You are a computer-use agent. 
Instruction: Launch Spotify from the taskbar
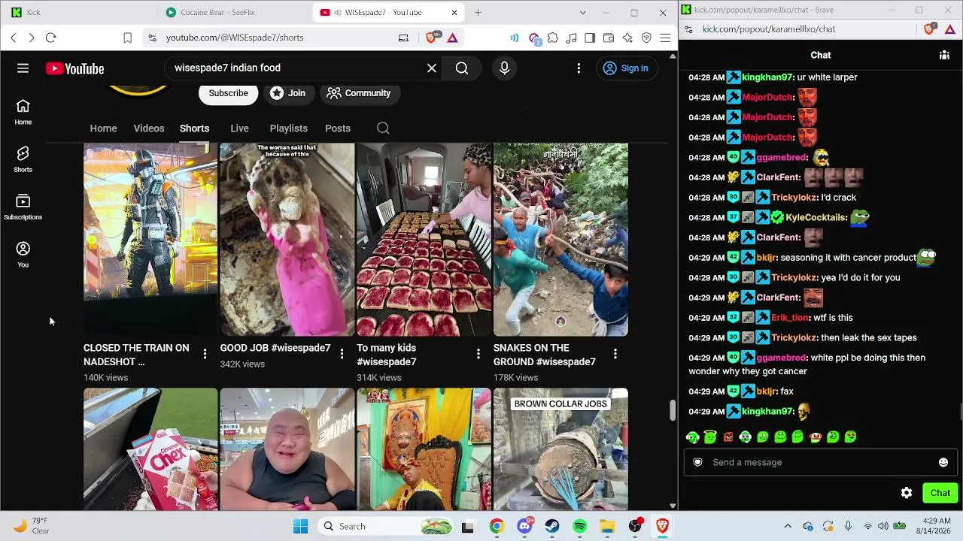579,526
